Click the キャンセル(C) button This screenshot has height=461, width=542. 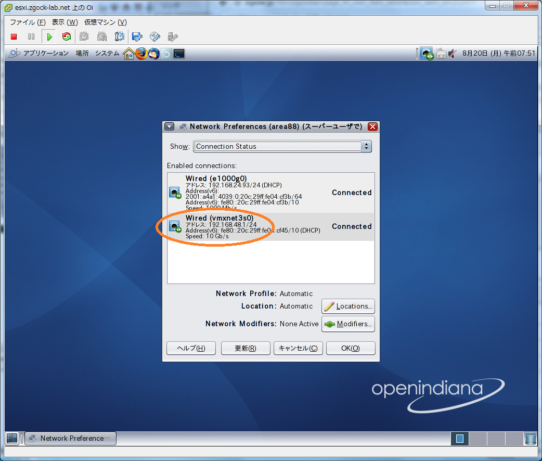tap(298, 348)
